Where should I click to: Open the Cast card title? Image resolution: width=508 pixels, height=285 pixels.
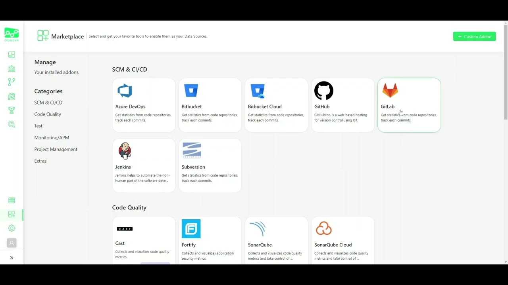(x=120, y=243)
